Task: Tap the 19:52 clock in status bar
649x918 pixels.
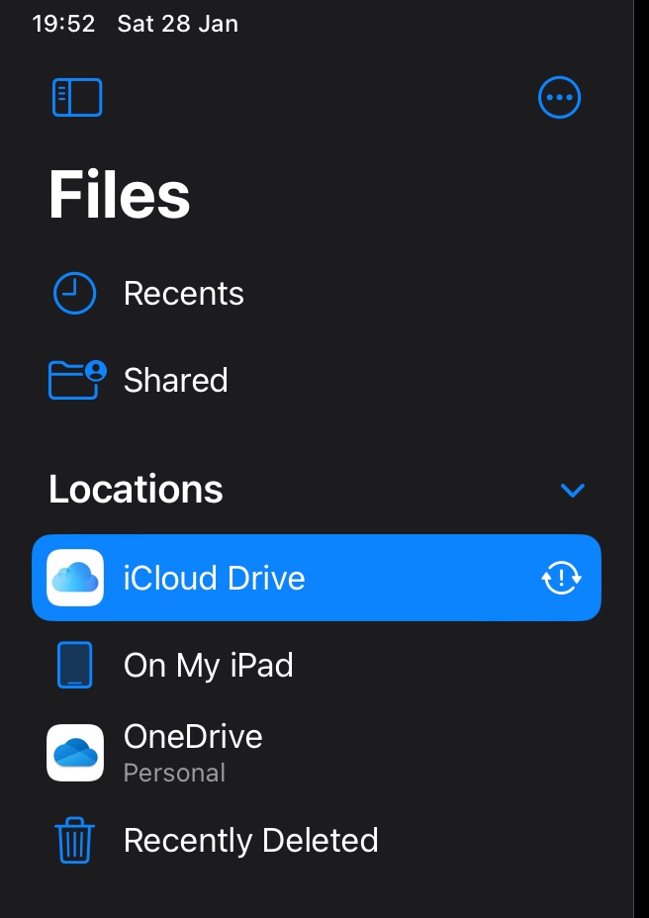Action: tap(63, 24)
